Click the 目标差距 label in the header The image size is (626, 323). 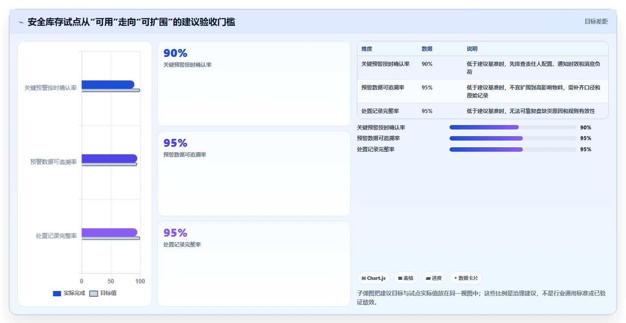(596, 21)
